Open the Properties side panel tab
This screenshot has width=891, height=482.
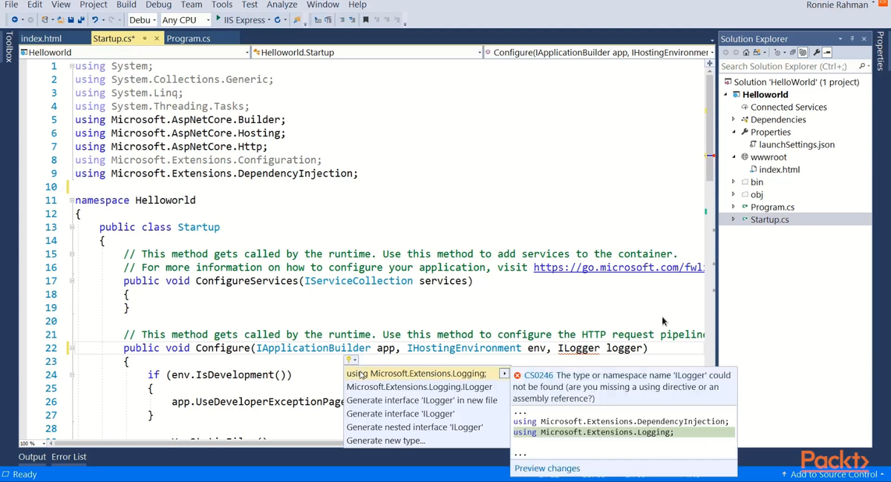point(881,50)
